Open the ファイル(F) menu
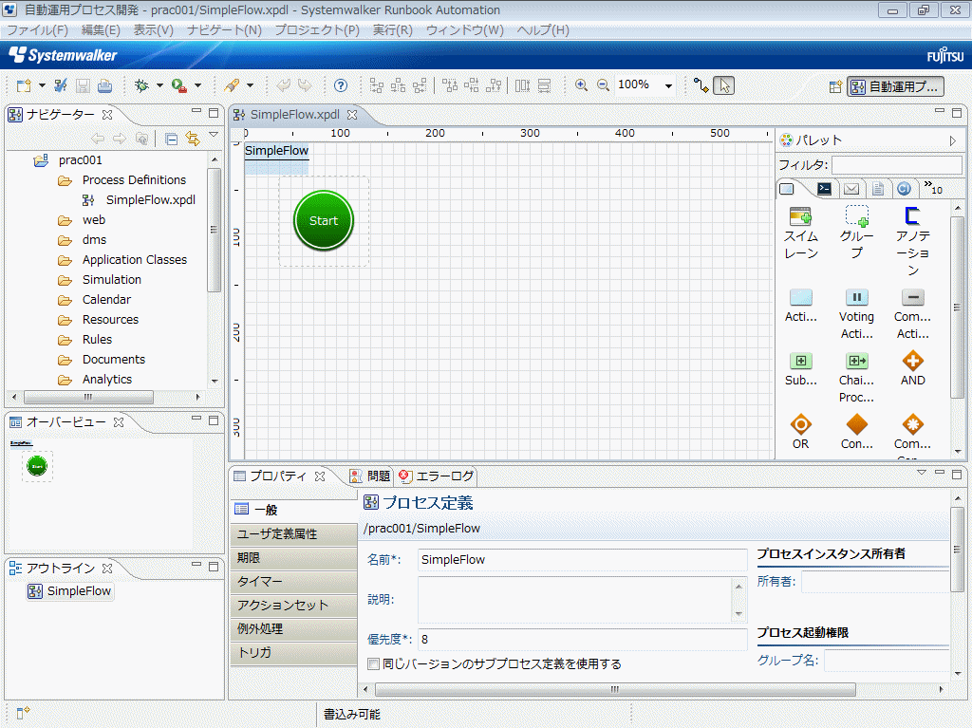Screen dimensions: 972x728 coord(37,30)
